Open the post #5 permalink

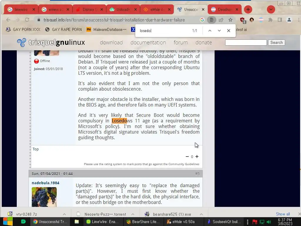(197, 174)
